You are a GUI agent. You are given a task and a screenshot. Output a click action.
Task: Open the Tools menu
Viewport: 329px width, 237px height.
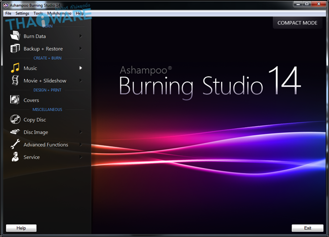click(38, 13)
